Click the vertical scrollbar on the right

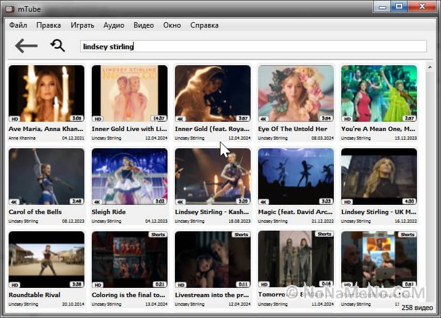(429, 154)
